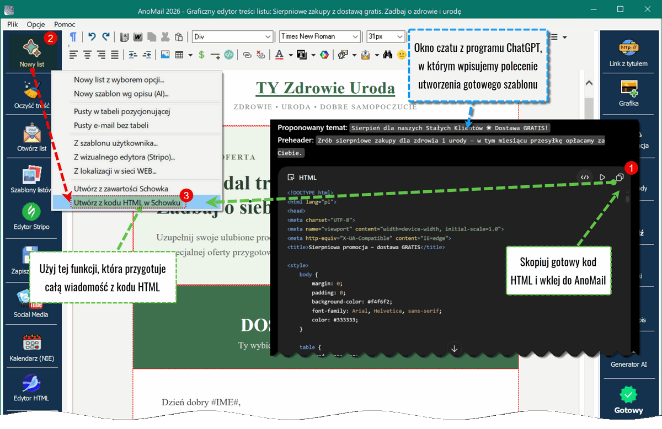Click the paste as plain text icon
Viewport: 662px width, 429px height.
click(x=124, y=37)
